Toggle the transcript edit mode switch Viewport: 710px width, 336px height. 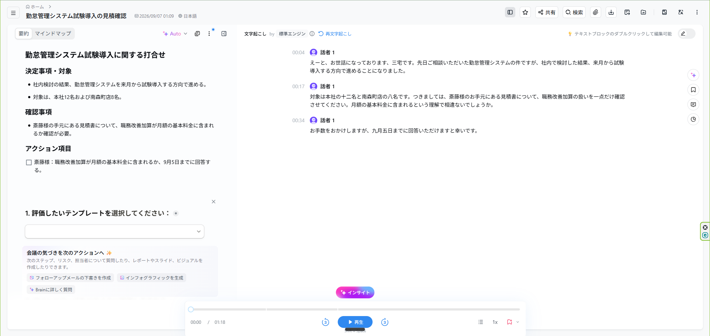click(x=686, y=34)
